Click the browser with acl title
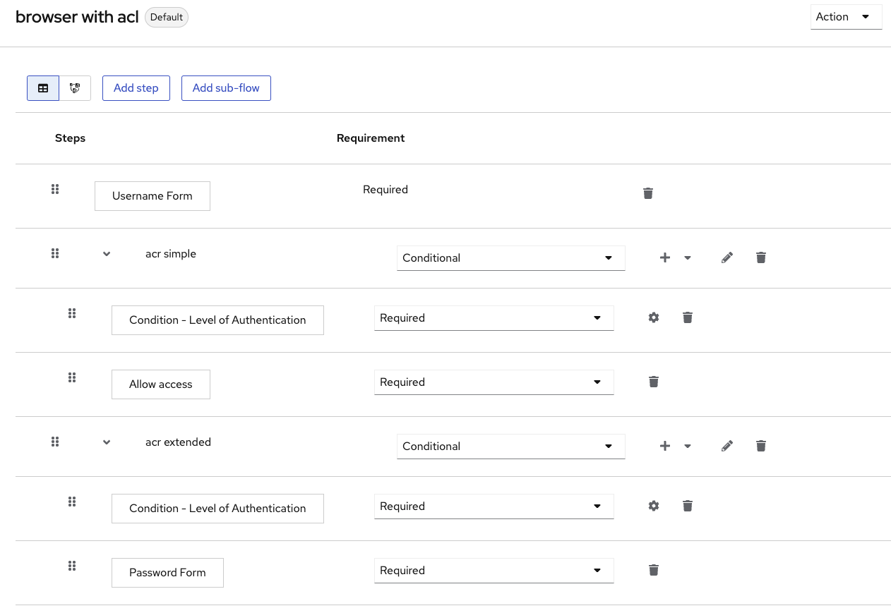Image resolution: width=891 pixels, height=613 pixels. [77, 18]
